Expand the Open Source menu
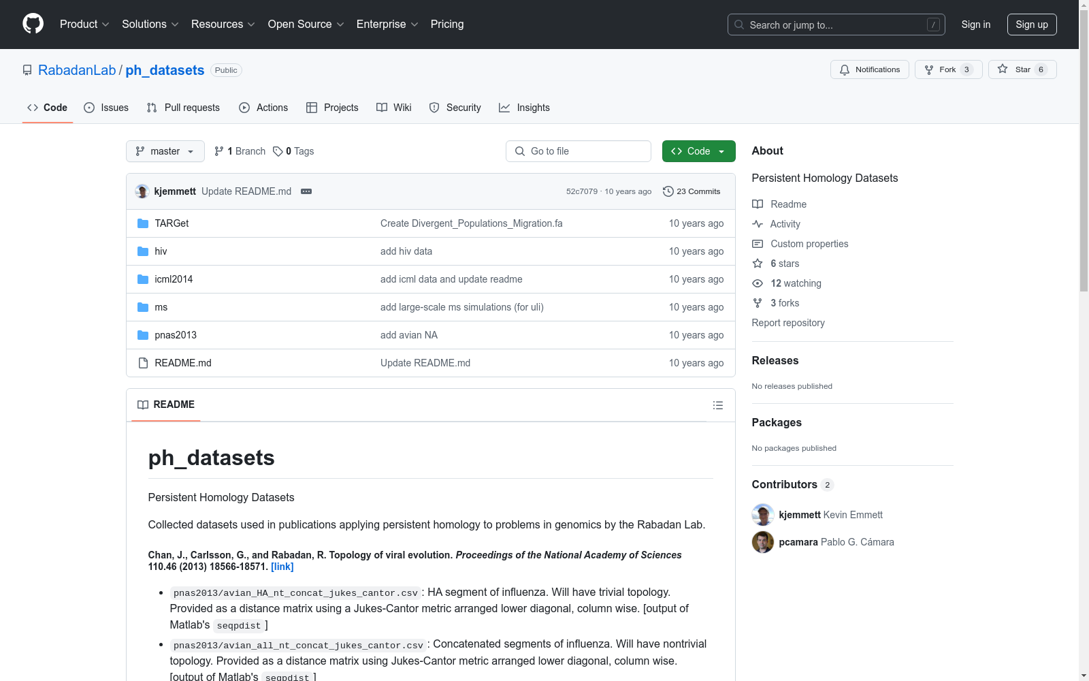 [x=306, y=24]
